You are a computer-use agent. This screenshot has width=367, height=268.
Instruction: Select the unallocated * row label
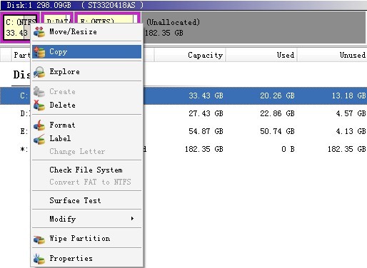pos(24,149)
